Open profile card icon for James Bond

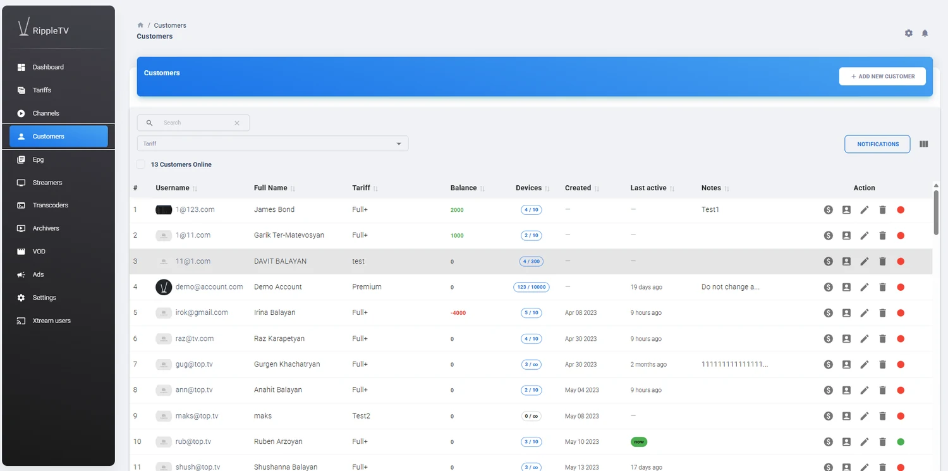click(x=846, y=210)
